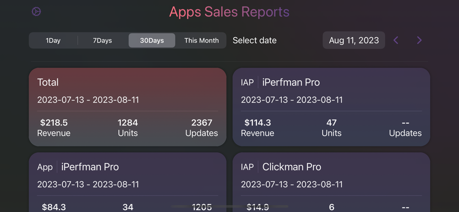The image size is (459, 212).
Task: Tap IAP iPerfman Pro units count 47
Action: tap(331, 123)
